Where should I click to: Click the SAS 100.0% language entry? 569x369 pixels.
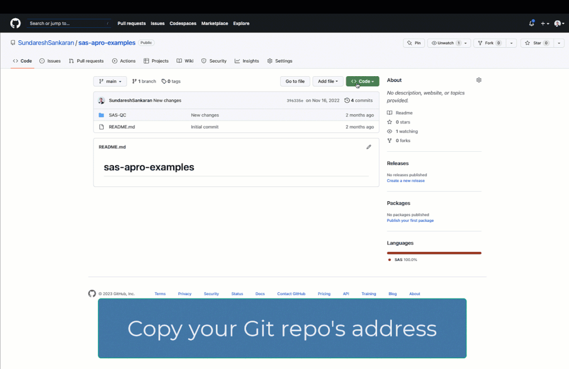point(403,260)
